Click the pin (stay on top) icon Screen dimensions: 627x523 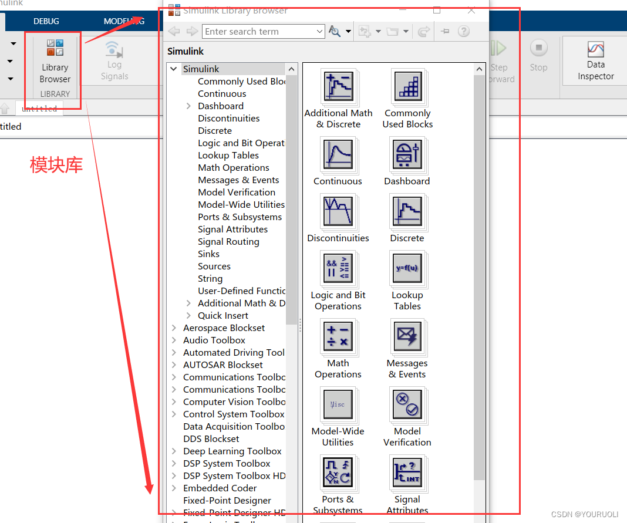(445, 31)
